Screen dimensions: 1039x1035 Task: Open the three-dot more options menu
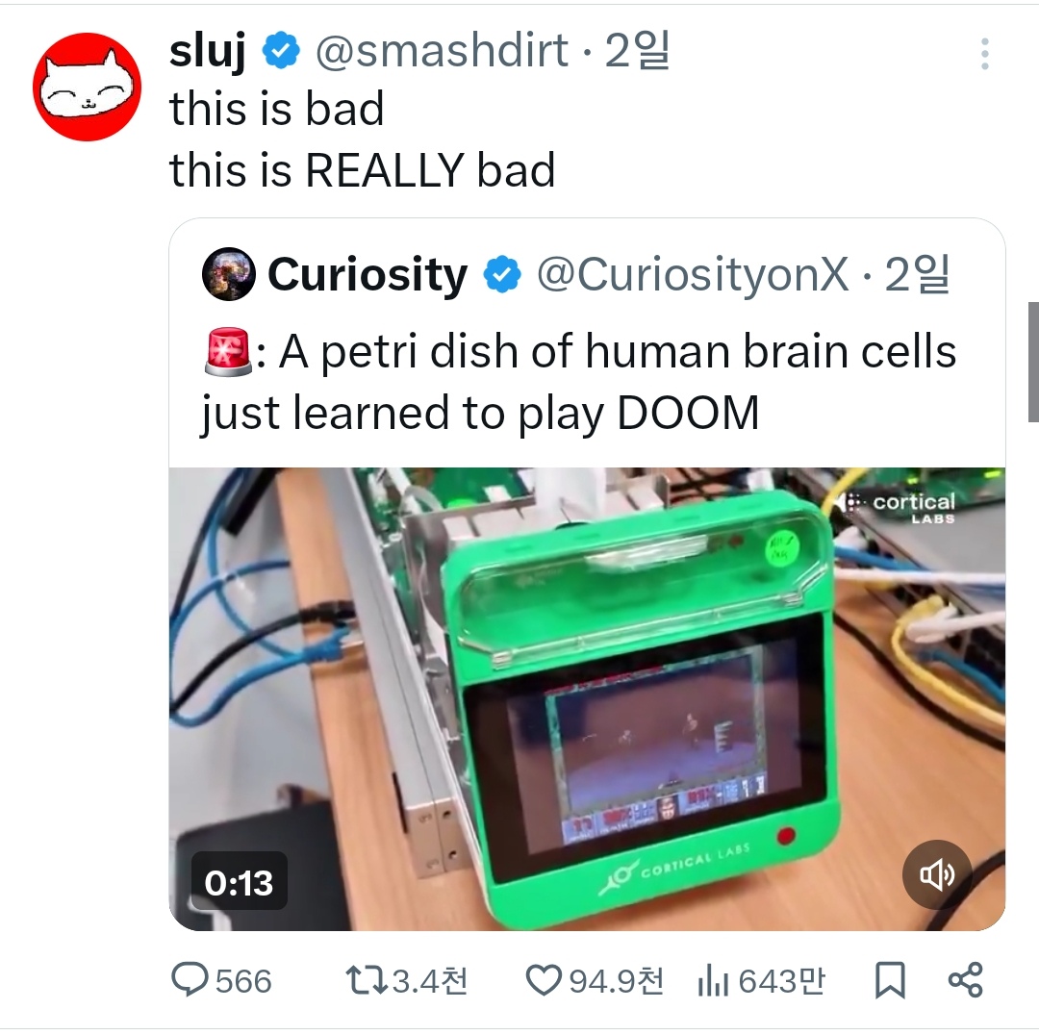click(985, 54)
